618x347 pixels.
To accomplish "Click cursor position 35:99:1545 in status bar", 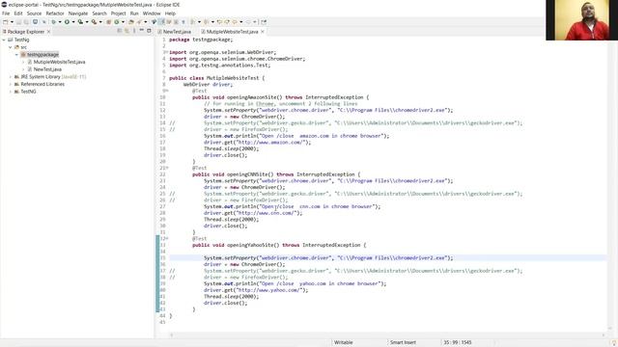I will click(457, 342).
